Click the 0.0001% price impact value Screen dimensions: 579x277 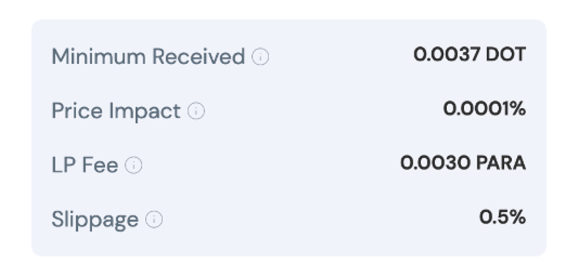click(x=484, y=109)
